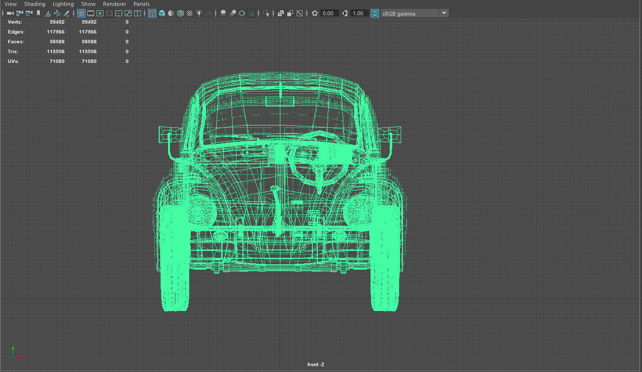
Task: Open the sRGB gamma view transform dropdown
Action: coord(414,13)
